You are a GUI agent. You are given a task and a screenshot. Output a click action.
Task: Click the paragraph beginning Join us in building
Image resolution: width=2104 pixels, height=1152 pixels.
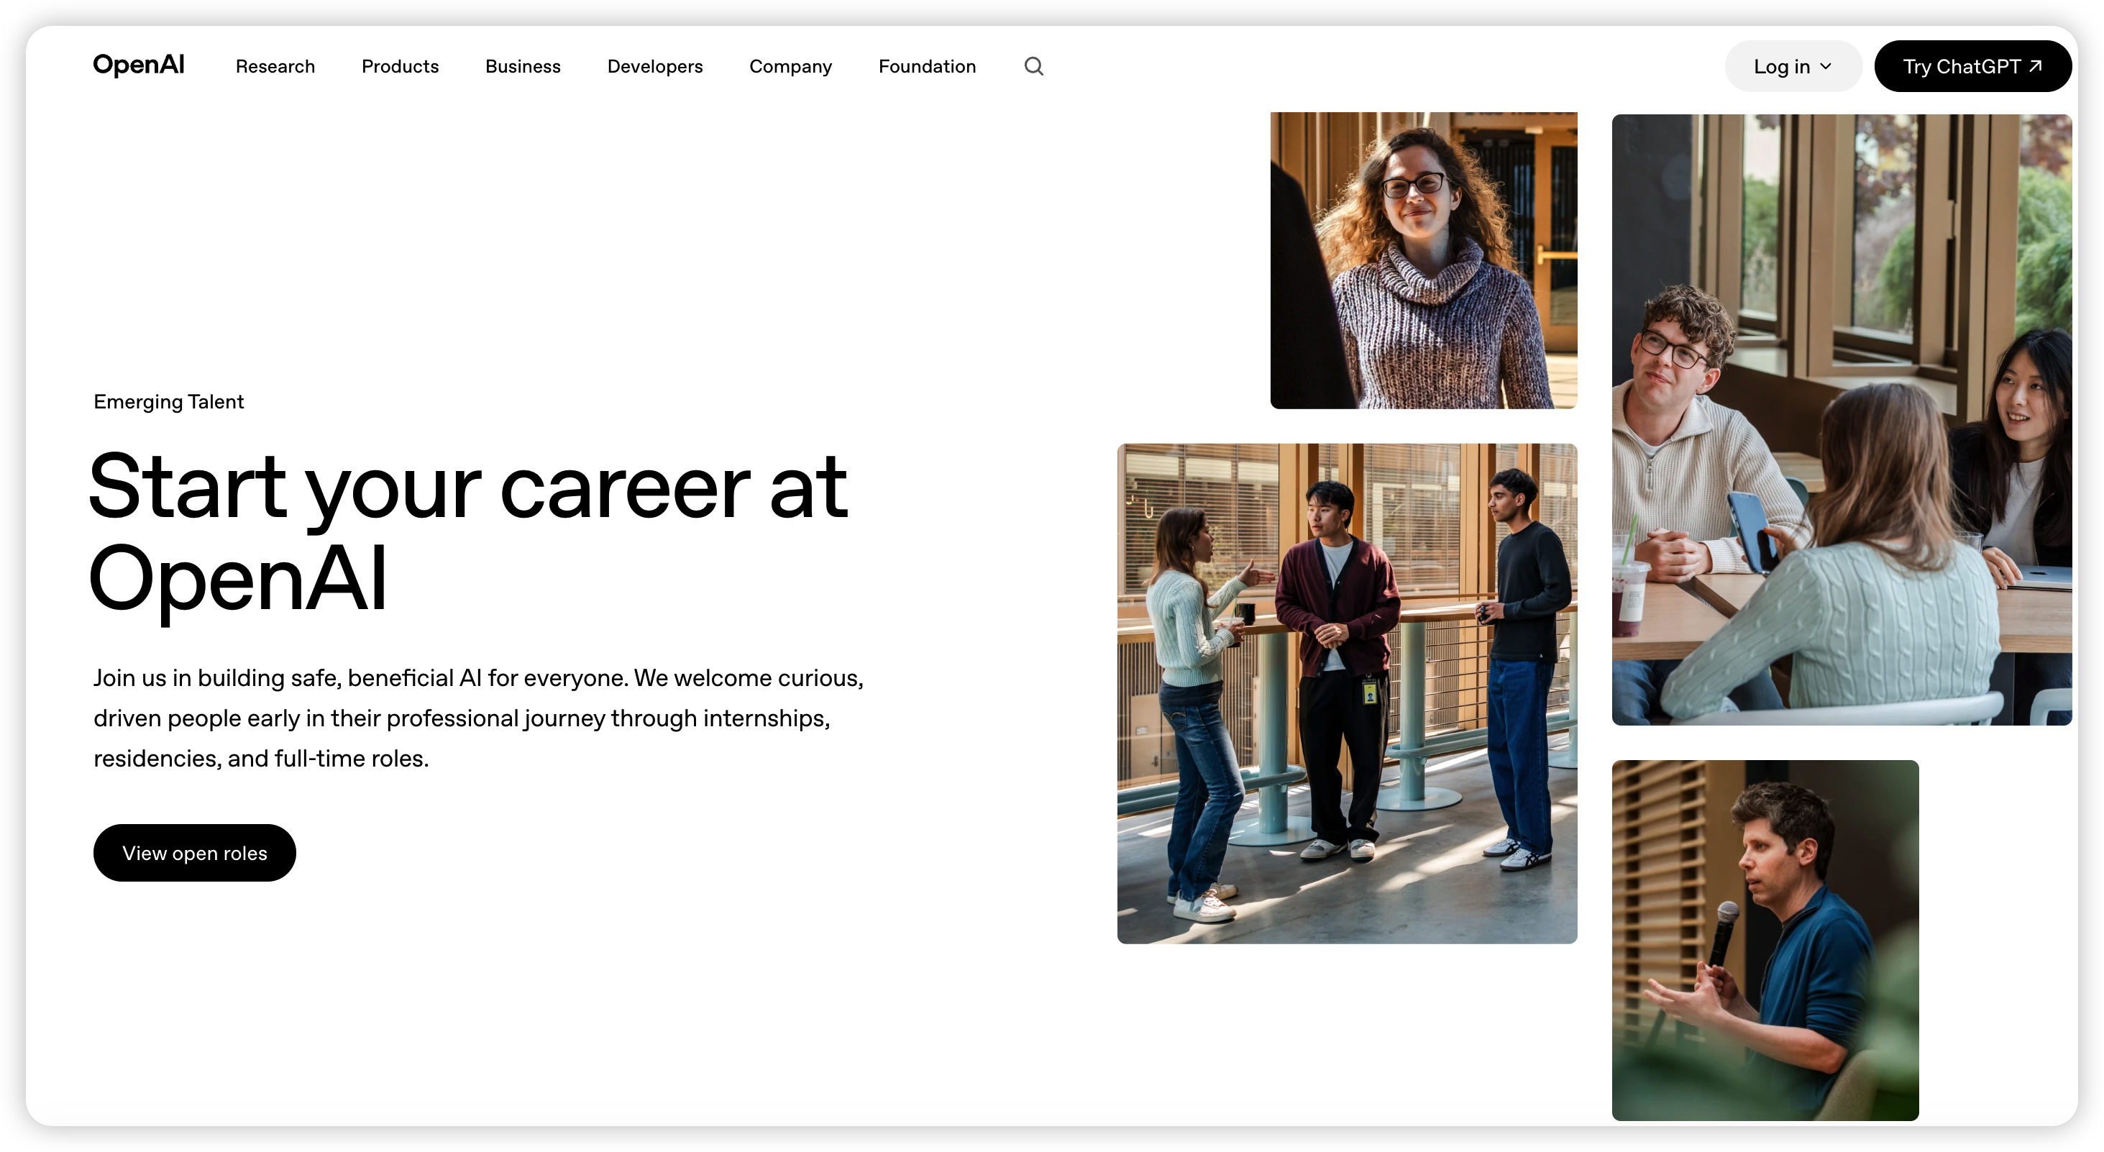tap(479, 718)
